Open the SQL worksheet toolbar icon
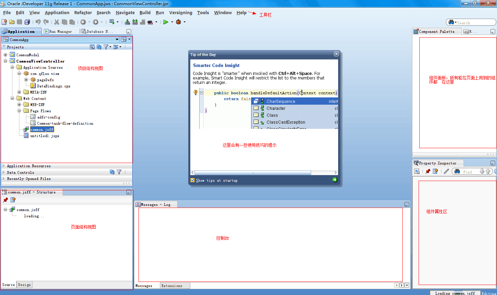Screen dimensions: 497x295 [112, 22]
